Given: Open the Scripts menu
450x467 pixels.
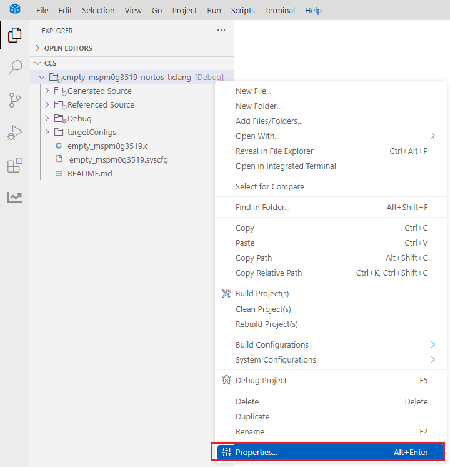Looking at the screenshot, I should click(243, 10).
